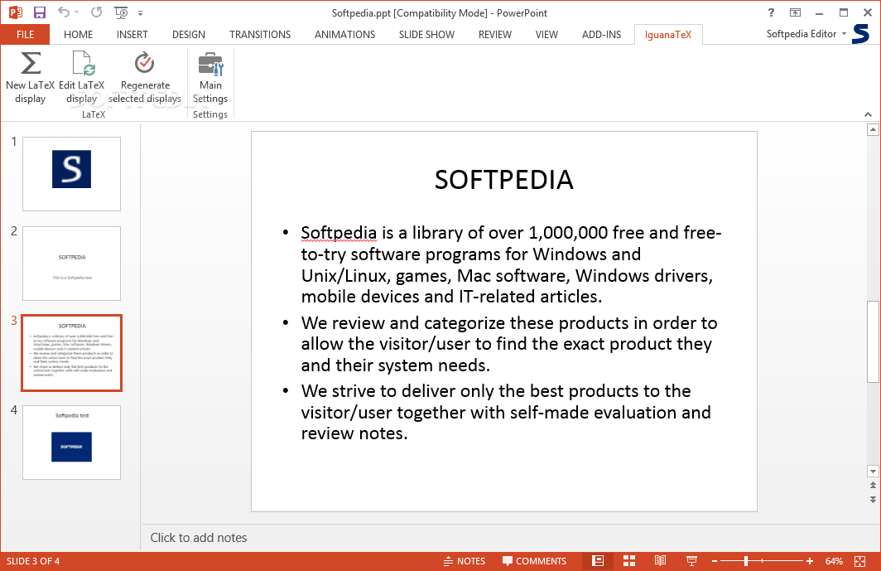Open the TRANSITIONS tab
This screenshot has height=571, width=881.
(260, 34)
